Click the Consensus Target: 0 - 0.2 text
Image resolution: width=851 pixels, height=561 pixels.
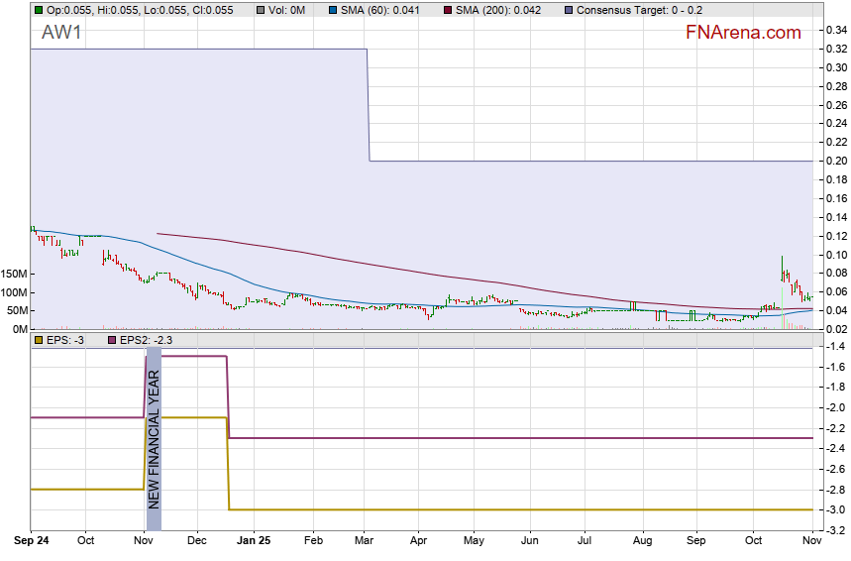coord(636,10)
